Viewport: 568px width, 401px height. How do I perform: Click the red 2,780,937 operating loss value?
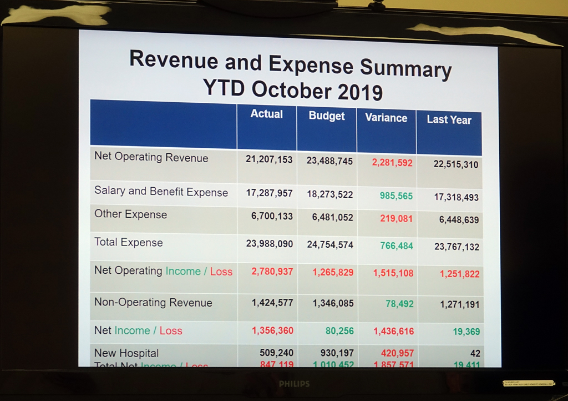point(272,272)
